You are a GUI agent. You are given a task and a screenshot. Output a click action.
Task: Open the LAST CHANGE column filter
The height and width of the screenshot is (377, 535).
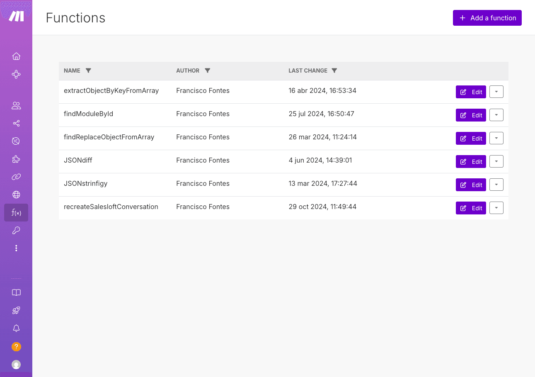pyautogui.click(x=334, y=71)
